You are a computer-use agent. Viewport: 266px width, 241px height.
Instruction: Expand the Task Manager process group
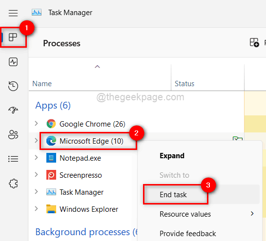36,191
